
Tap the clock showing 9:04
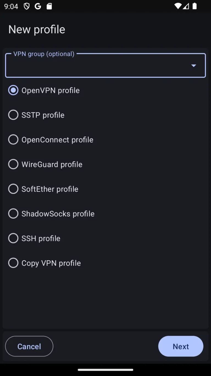pos(11,6)
